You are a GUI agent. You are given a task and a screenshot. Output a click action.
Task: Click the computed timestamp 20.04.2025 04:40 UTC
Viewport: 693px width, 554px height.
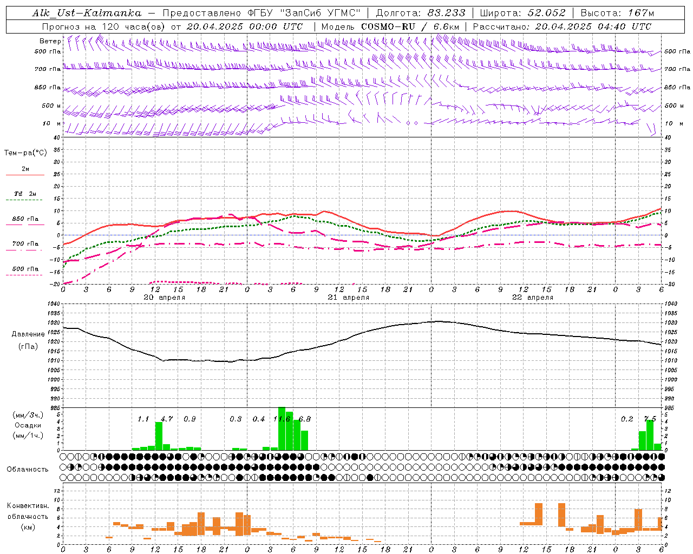(x=593, y=27)
